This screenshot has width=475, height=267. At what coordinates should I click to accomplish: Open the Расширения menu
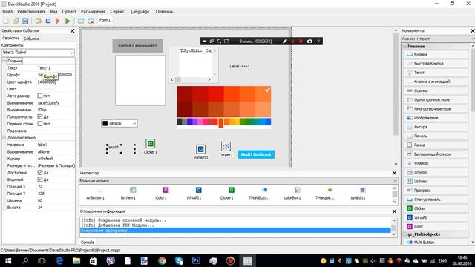tap(93, 12)
